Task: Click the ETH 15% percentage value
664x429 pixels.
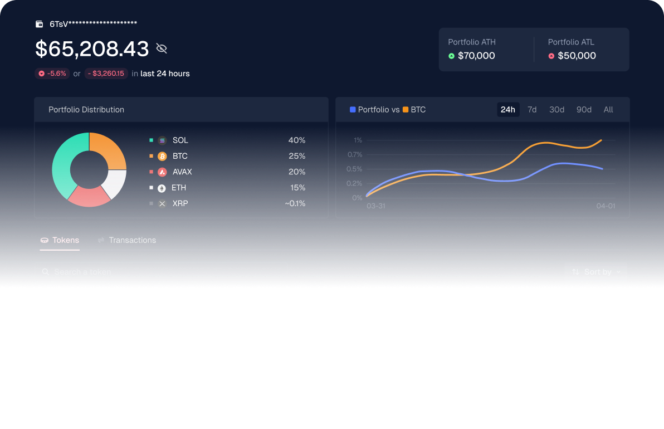Action: pyautogui.click(x=297, y=188)
